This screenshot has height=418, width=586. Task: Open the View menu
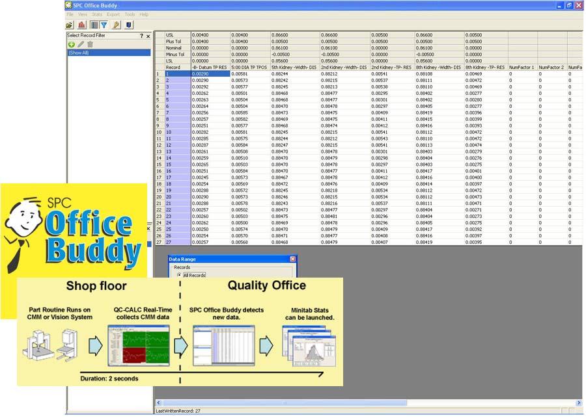click(82, 14)
